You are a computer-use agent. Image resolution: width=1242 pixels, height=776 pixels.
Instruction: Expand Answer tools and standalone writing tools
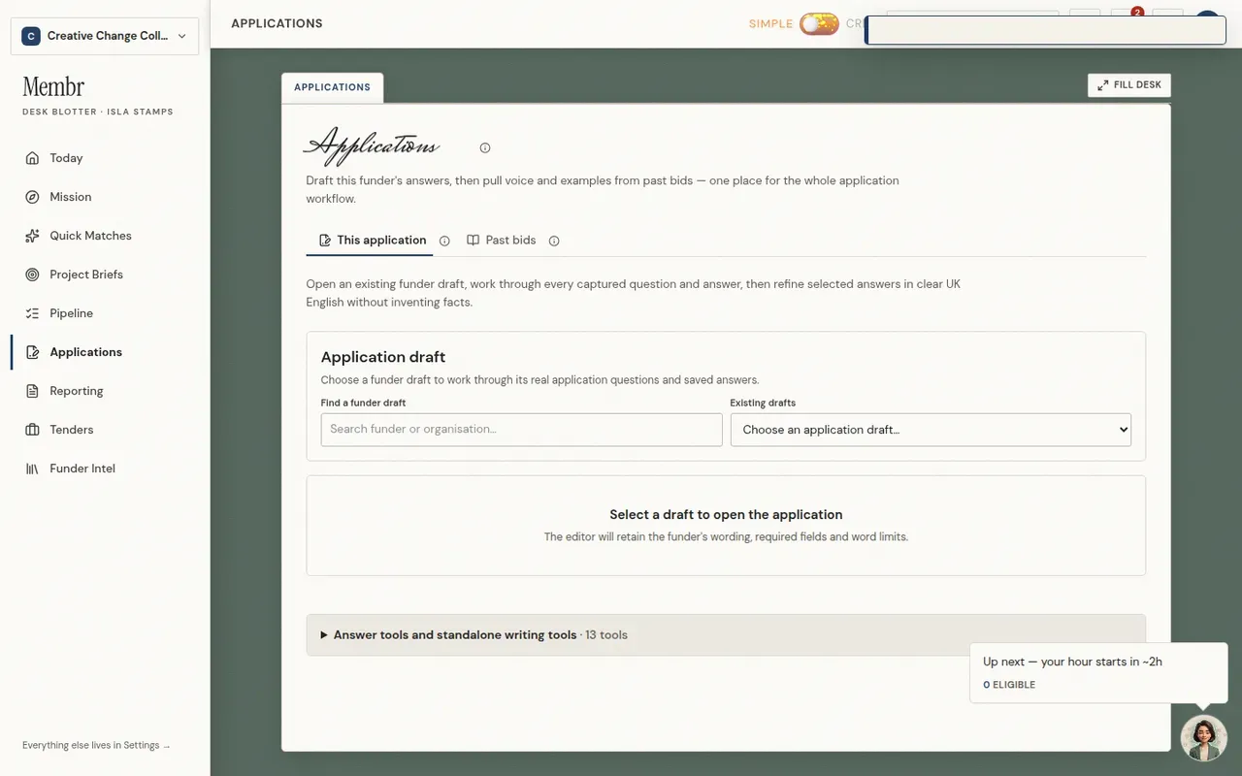click(x=726, y=635)
